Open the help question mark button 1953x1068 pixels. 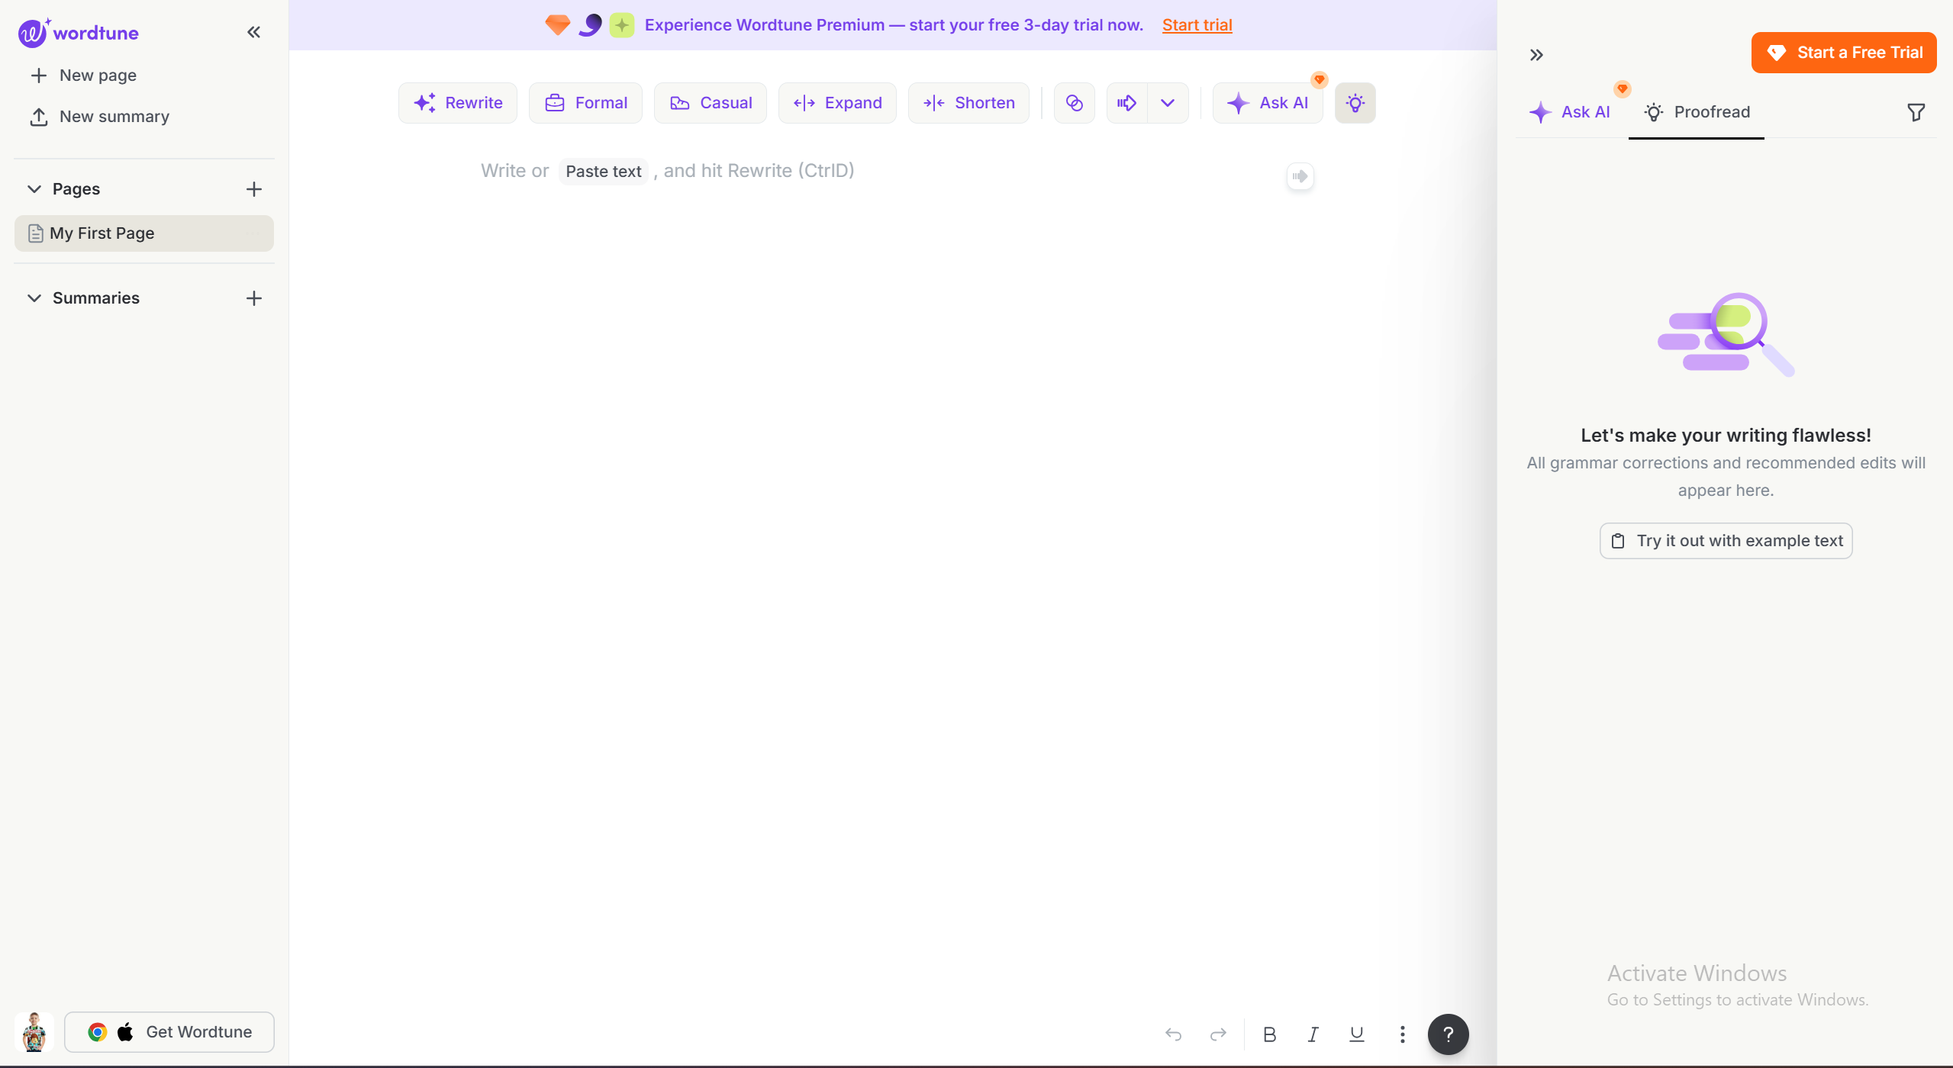(1448, 1034)
